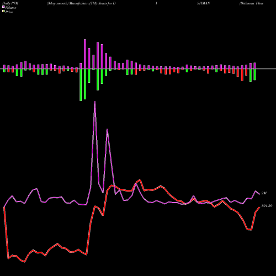Click the '2M' volume line end label

pyautogui.click(x=264, y=193)
